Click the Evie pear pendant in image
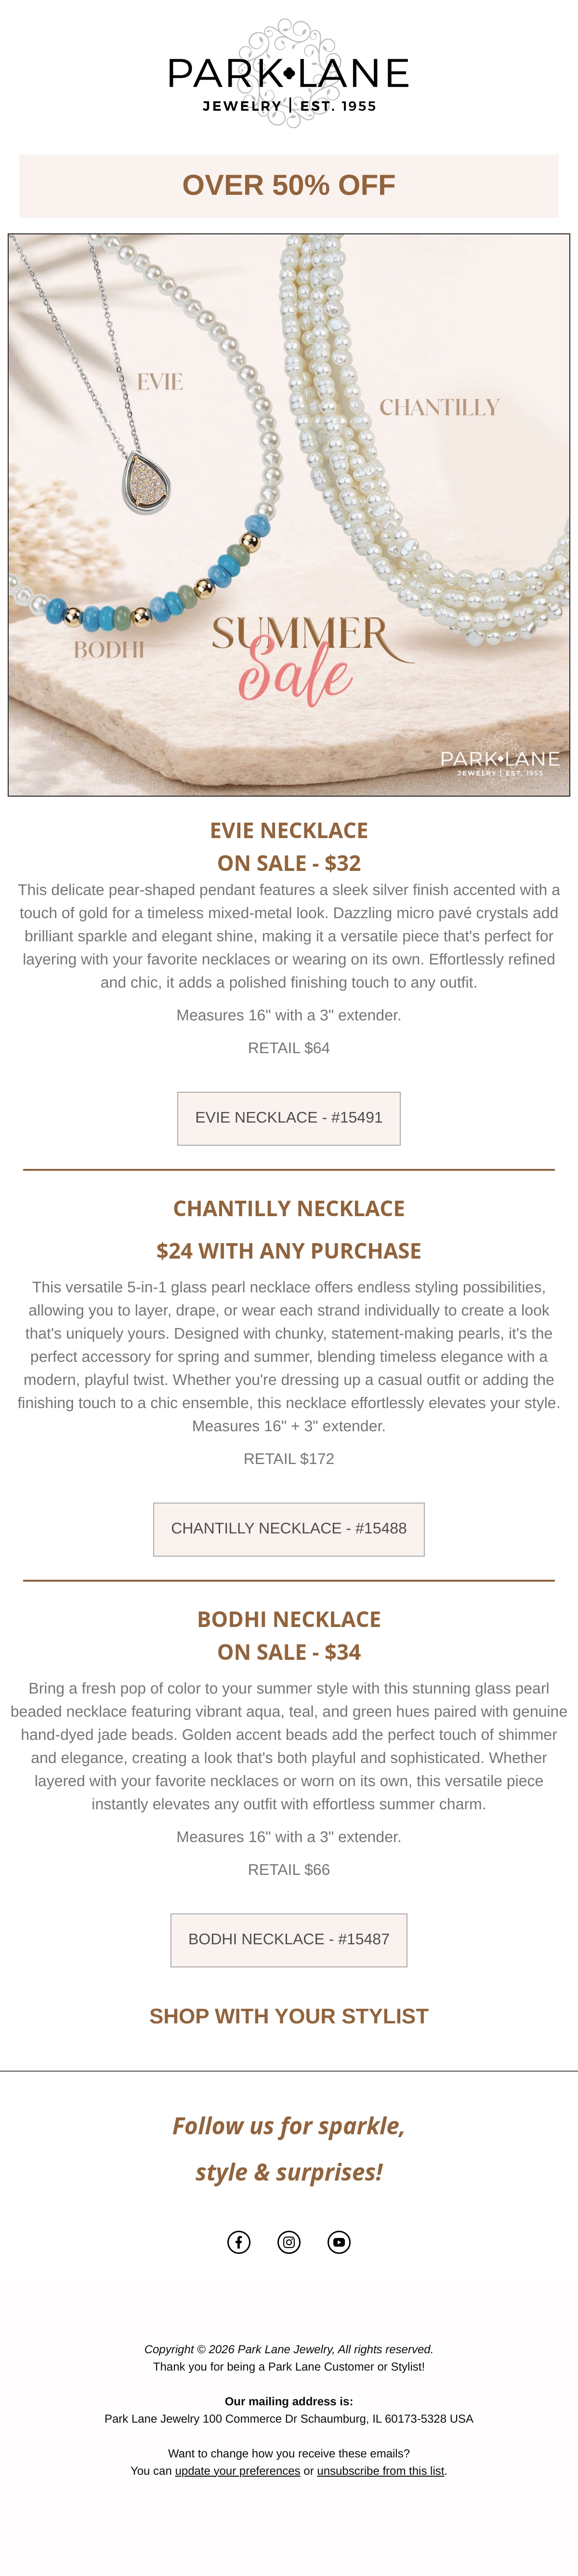Screen dimensions: 578x2576 tap(147, 483)
